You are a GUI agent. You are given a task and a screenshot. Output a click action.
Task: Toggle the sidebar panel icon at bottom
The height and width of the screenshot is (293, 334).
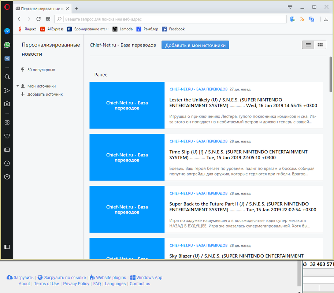tap(7, 247)
